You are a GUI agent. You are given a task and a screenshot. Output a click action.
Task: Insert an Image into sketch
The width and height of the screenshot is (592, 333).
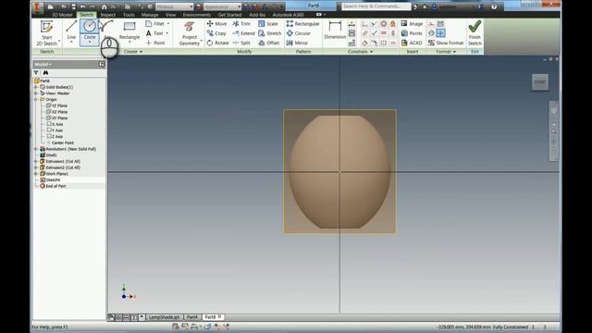tap(412, 23)
